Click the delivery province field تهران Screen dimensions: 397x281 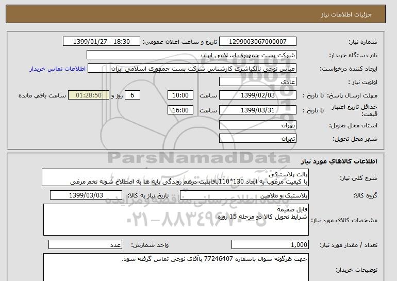click(257, 125)
